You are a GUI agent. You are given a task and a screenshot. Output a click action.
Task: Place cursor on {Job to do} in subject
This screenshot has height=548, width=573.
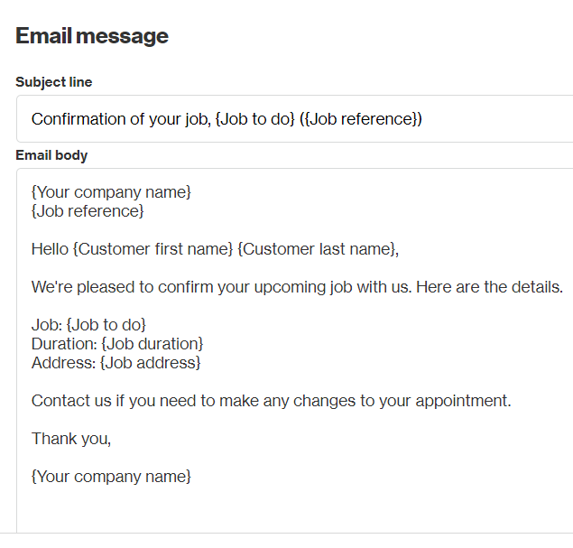click(x=255, y=119)
